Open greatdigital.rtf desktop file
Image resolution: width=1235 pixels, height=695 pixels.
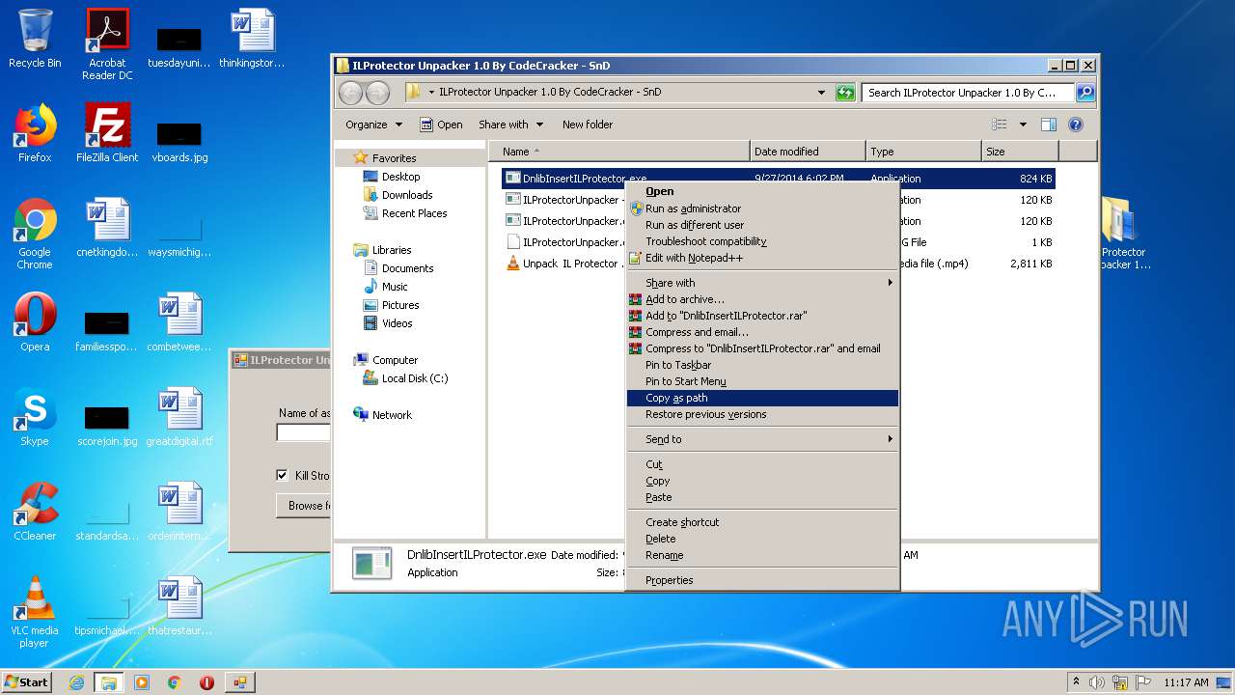[x=179, y=417]
